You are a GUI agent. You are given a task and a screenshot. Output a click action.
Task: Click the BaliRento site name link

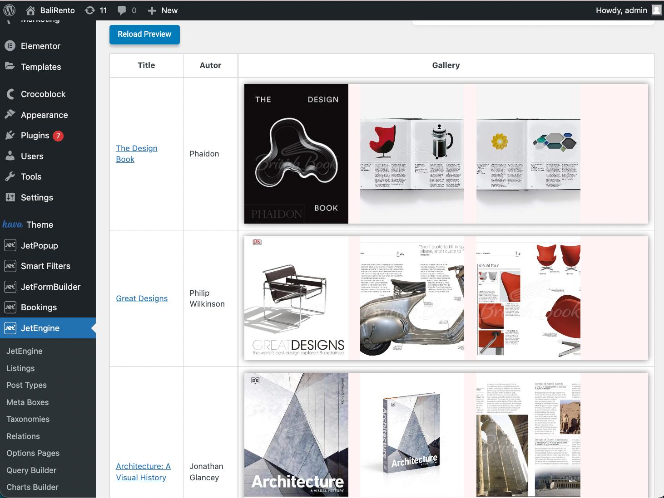(57, 10)
